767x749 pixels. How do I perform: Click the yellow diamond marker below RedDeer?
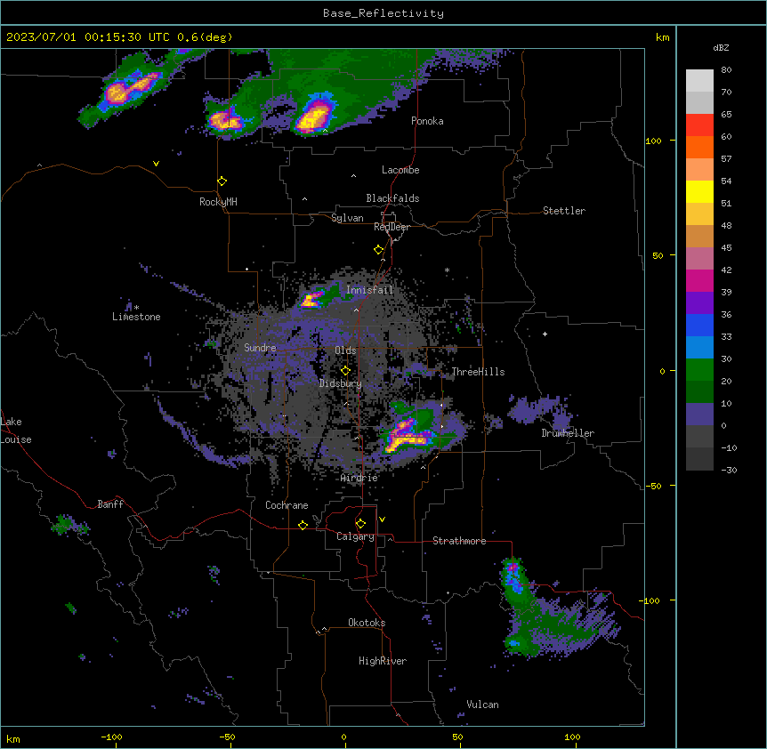(378, 250)
